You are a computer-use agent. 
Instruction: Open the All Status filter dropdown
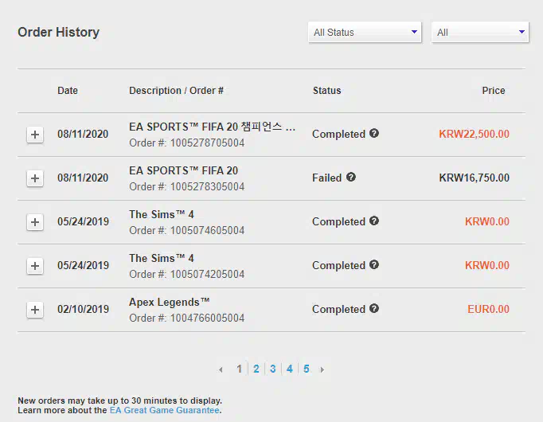[365, 32]
